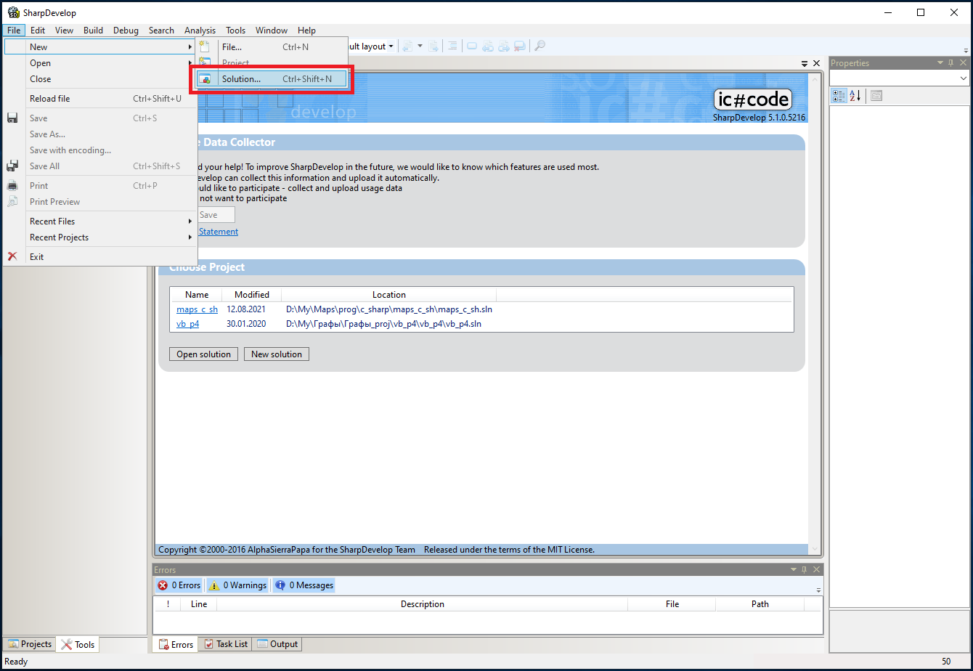Screen dimensions: 973x671
Task: Click the vb_p4.sln location path
Action: click(383, 324)
